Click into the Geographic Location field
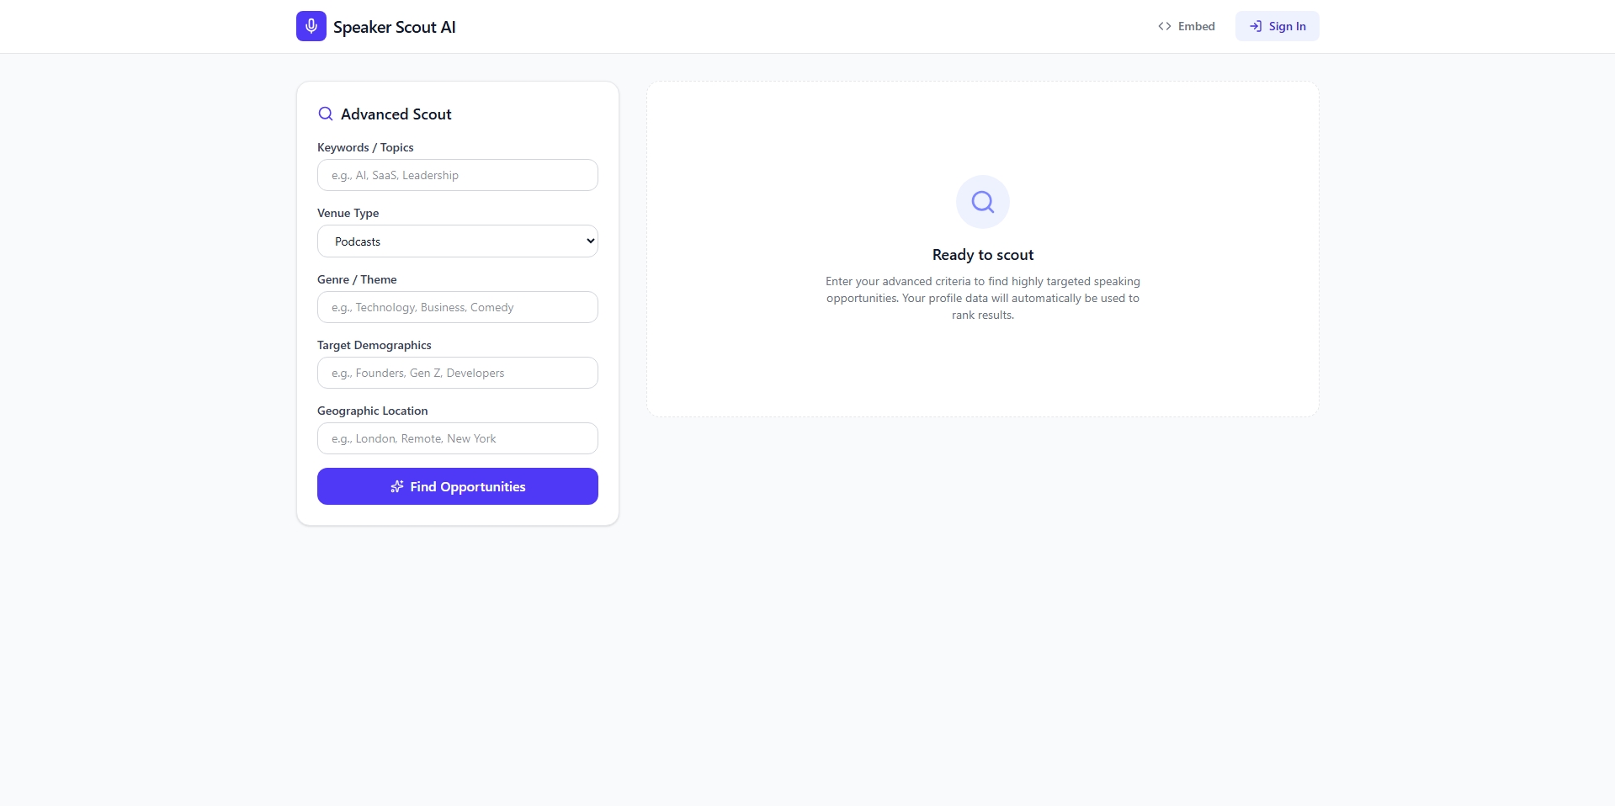 pos(457,438)
